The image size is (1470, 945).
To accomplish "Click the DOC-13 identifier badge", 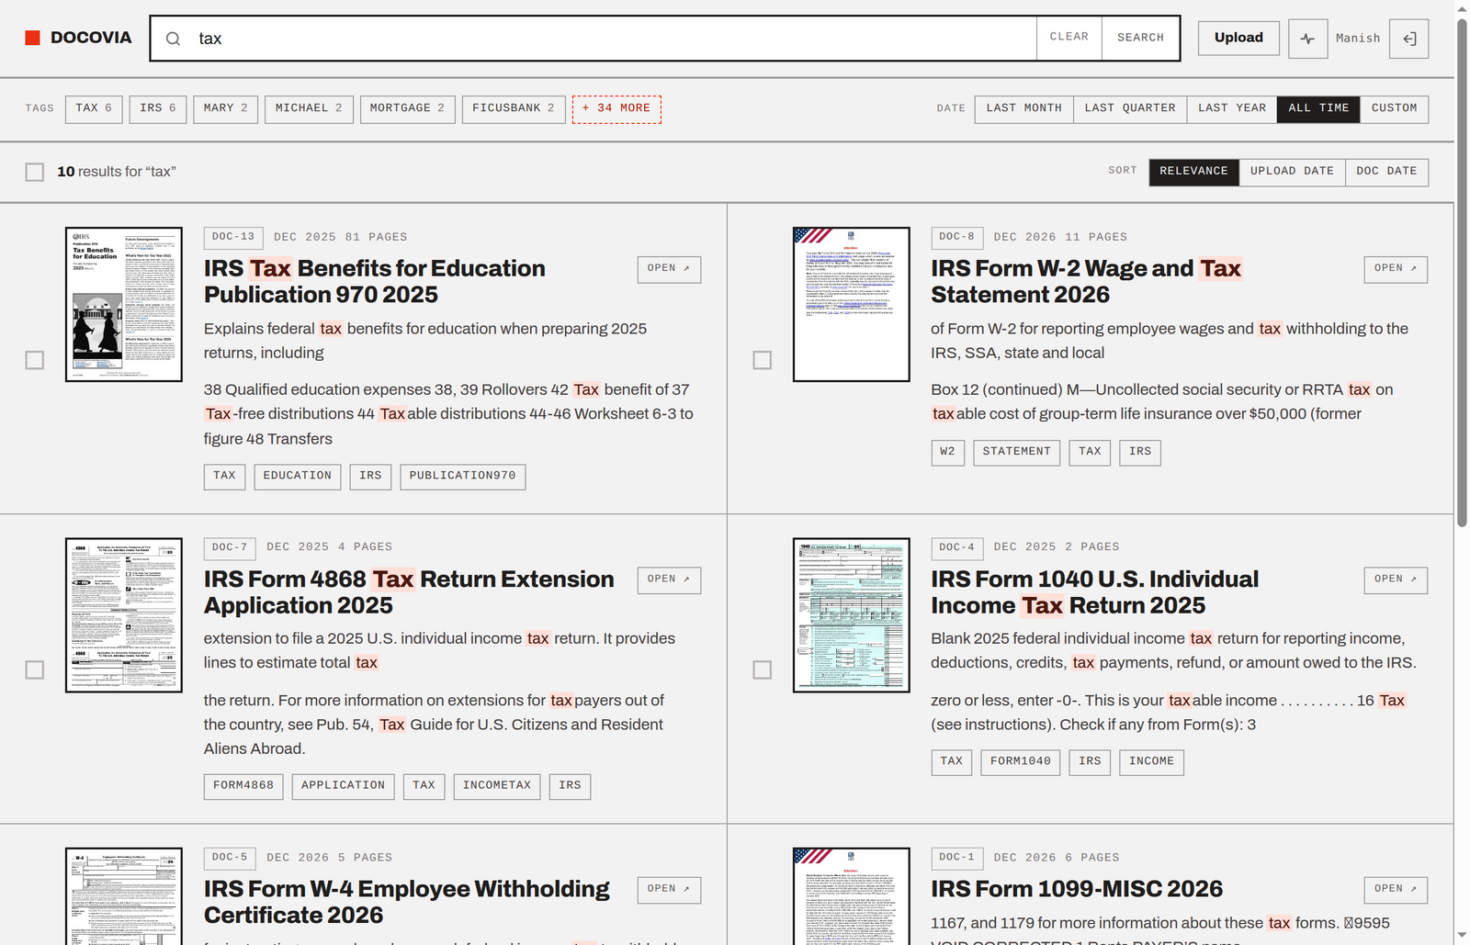I will point(233,237).
